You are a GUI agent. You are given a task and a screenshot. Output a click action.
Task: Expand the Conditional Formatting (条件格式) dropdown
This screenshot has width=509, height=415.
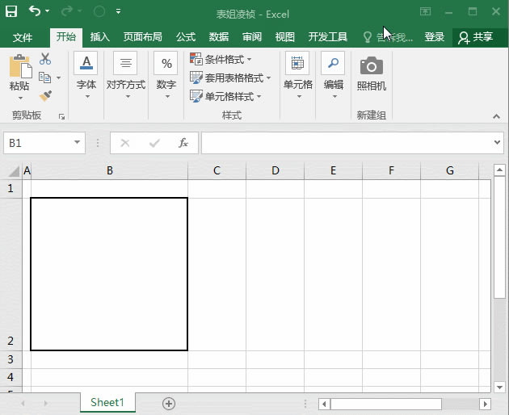coord(221,60)
